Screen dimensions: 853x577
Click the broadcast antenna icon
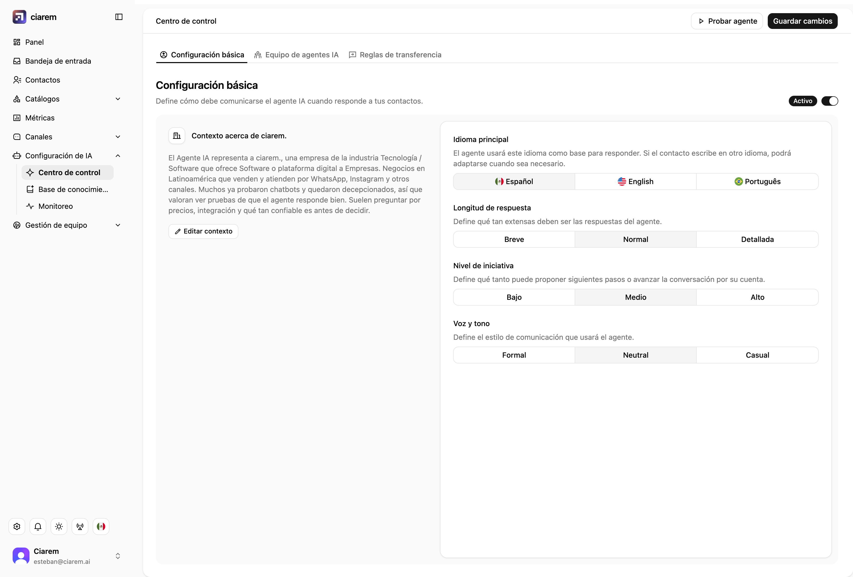80,527
